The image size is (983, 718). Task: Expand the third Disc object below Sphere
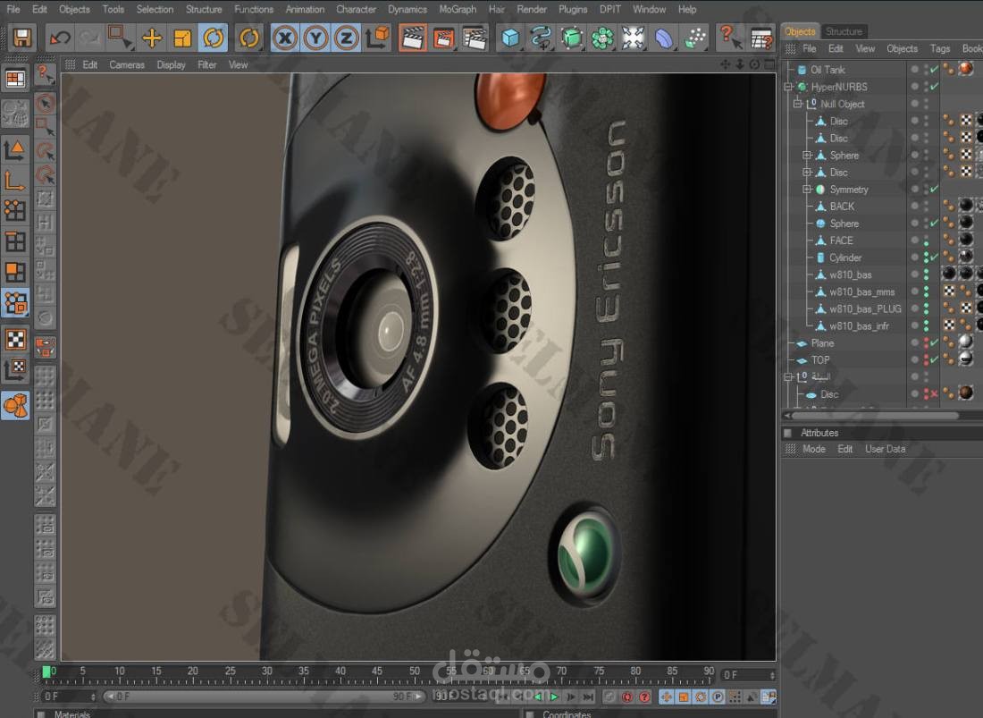808,173
